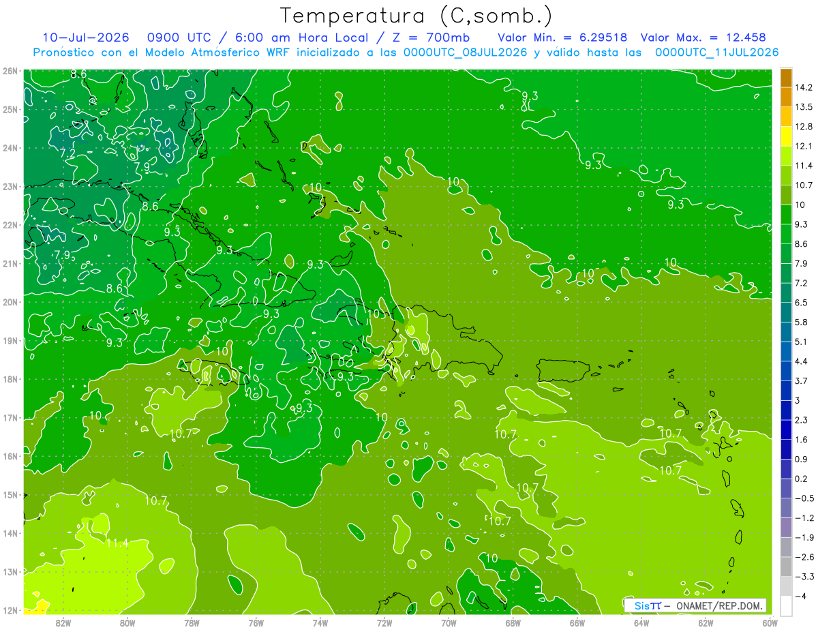Click the '11.4' contour label on the map
The image size is (818, 632).
click(x=117, y=543)
